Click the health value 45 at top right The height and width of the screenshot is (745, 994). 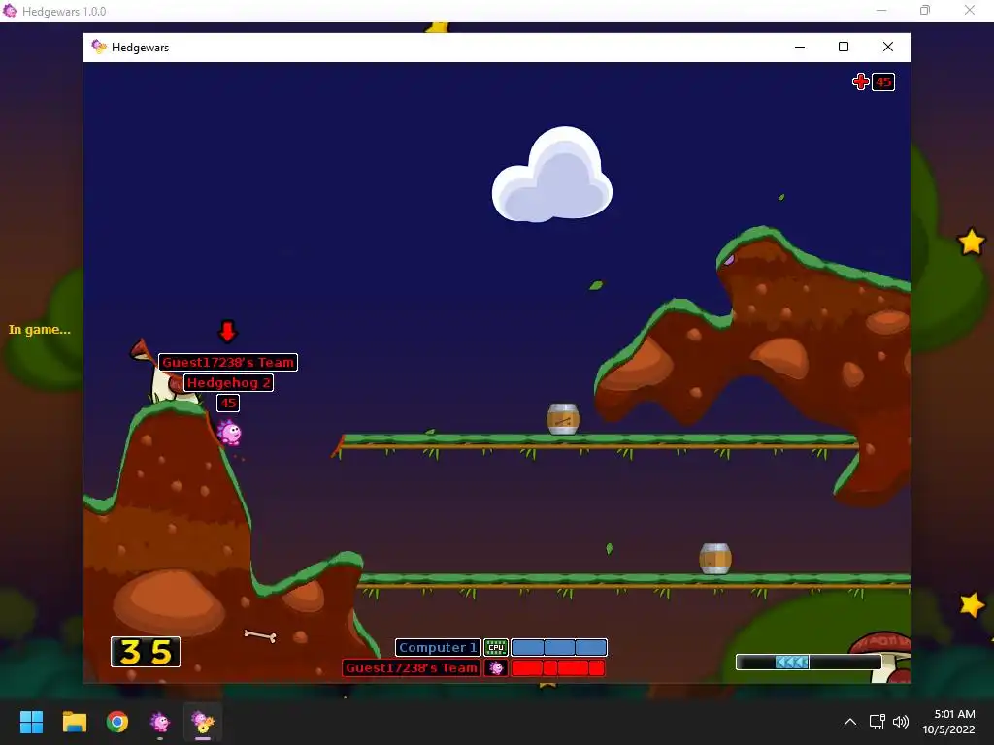883,82
